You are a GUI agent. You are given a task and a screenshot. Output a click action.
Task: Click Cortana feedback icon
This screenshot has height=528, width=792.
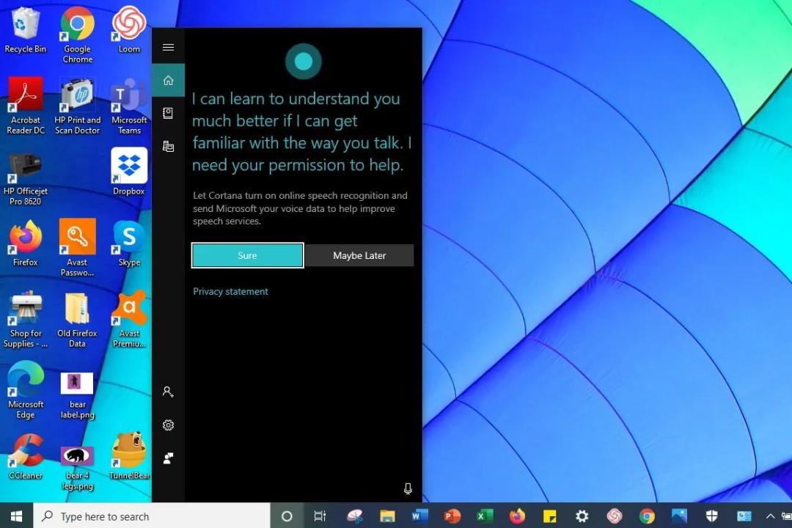click(168, 458)
